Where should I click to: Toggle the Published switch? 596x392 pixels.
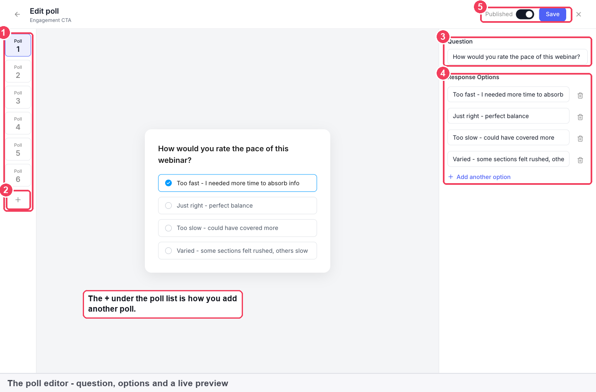point(525,14)
